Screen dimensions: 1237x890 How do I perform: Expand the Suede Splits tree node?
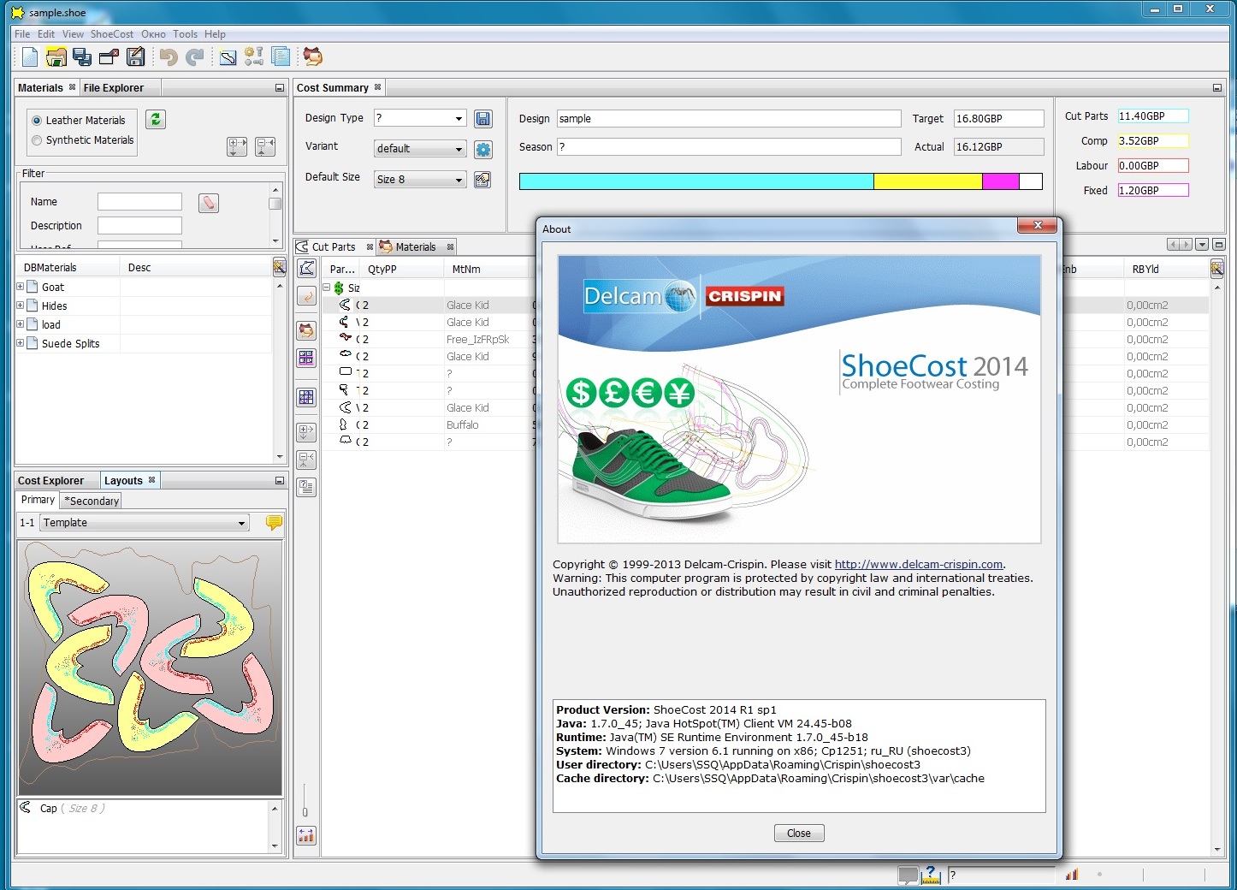20,343
